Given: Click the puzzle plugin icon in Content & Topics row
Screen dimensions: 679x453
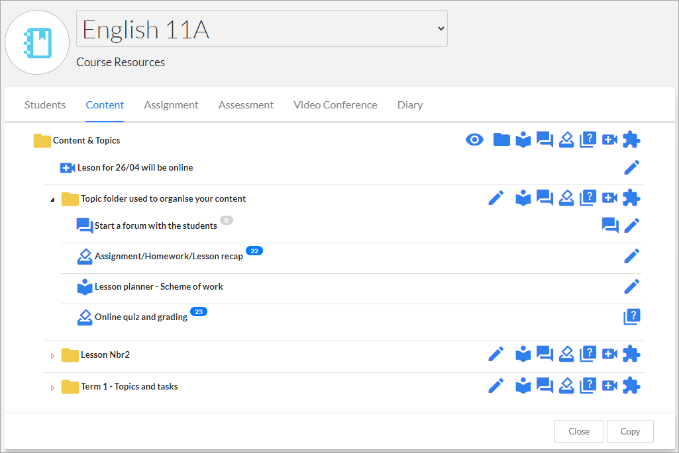Looking at the screenshot, I should point(631,140).
